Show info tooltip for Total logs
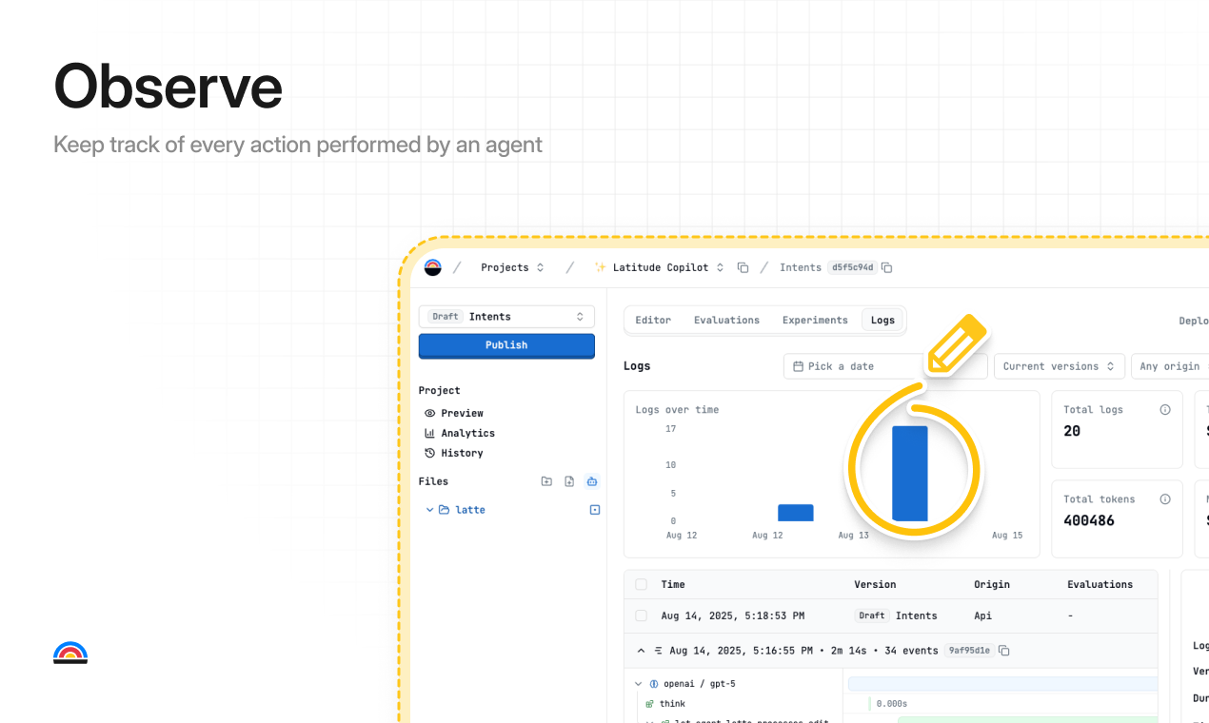Viewport: 1209px width, 723px height. click(1164, 410)
